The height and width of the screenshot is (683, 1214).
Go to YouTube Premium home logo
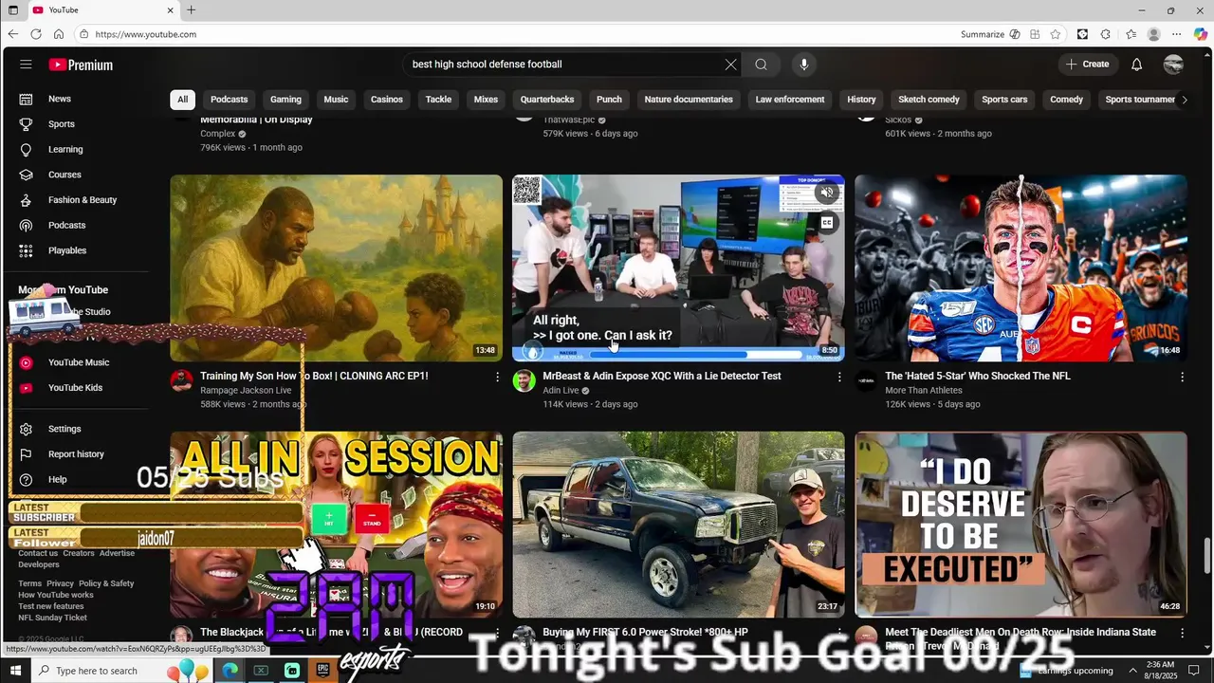tap(82, 65)
